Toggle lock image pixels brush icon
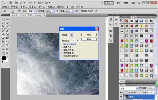 point(129,92)
